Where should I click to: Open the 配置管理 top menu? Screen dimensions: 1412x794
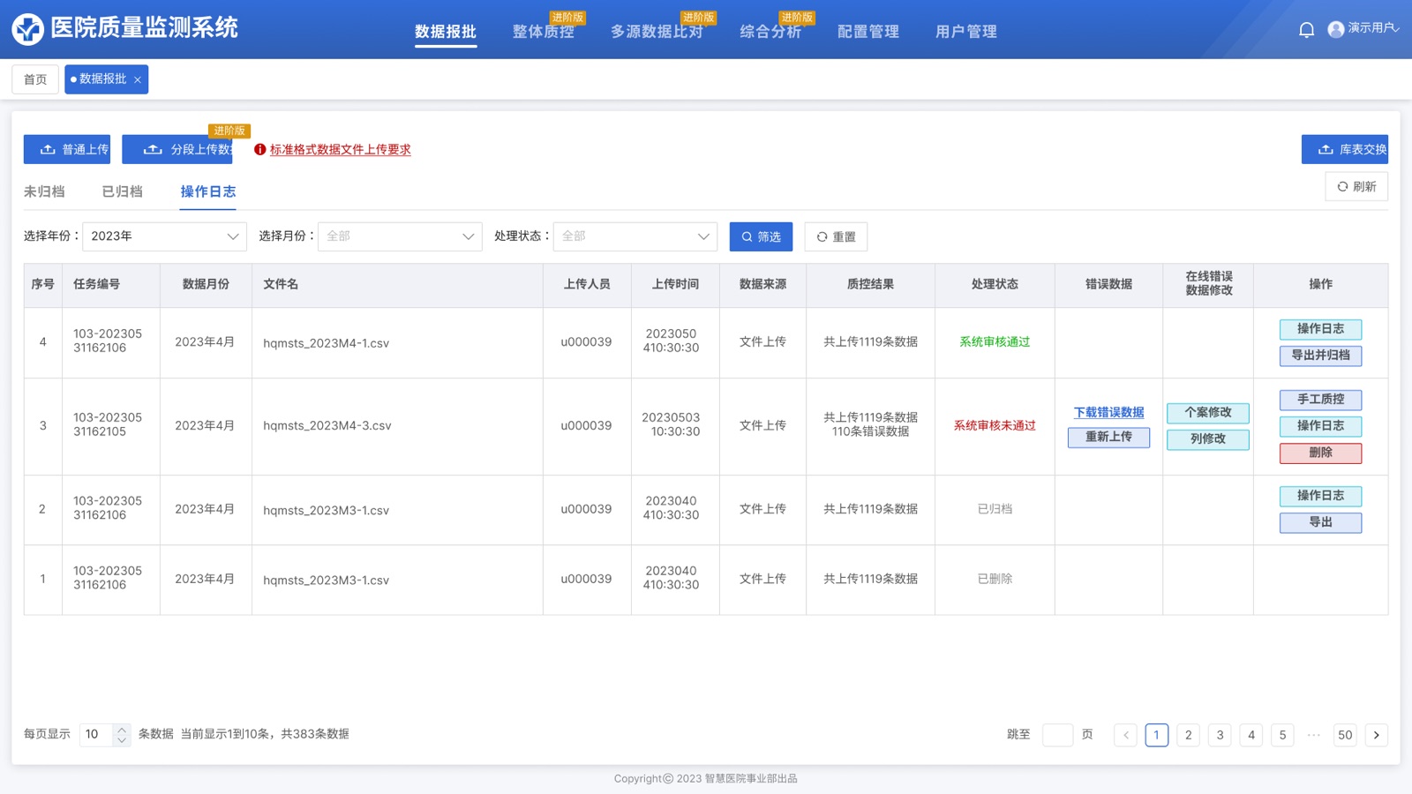868,32
